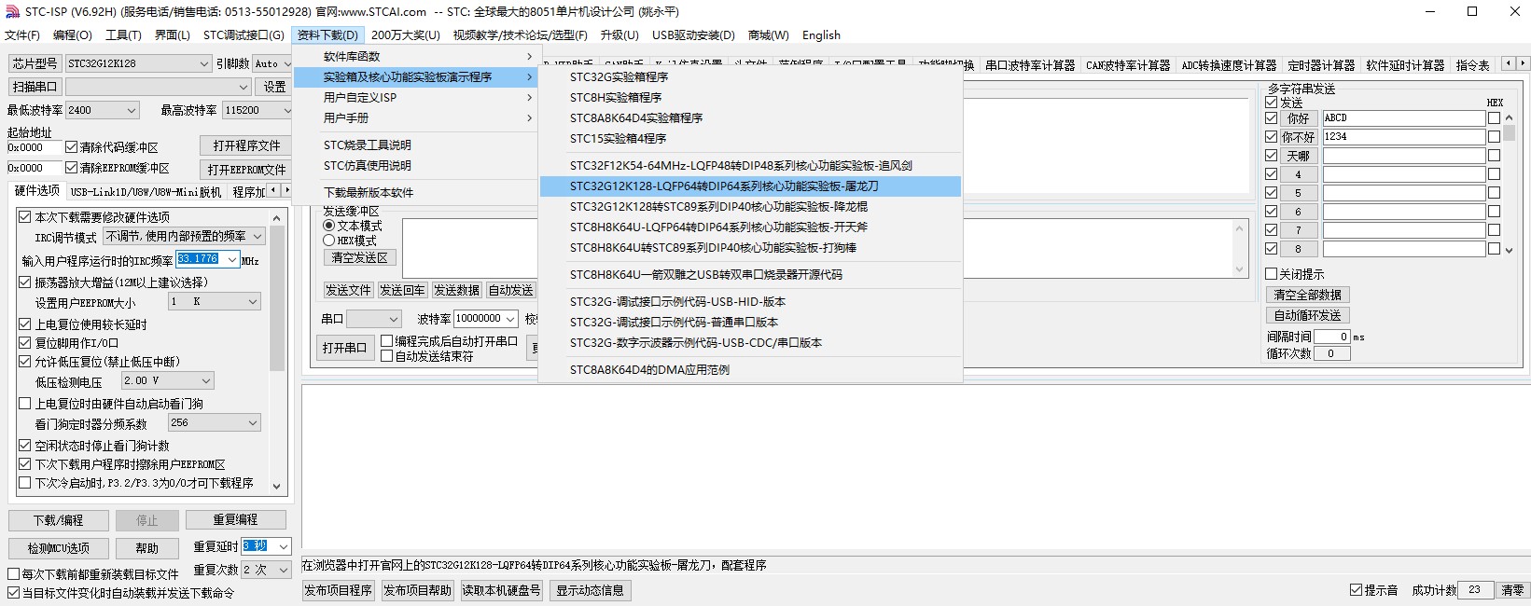Click the 间隔时间 ms input field
Viewport: 1531px width, 606px height.
(1331, 337)
